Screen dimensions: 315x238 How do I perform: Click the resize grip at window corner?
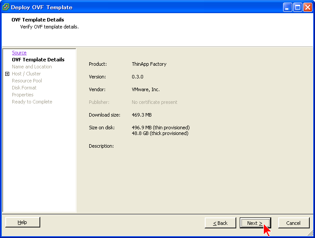pos(311,233)
